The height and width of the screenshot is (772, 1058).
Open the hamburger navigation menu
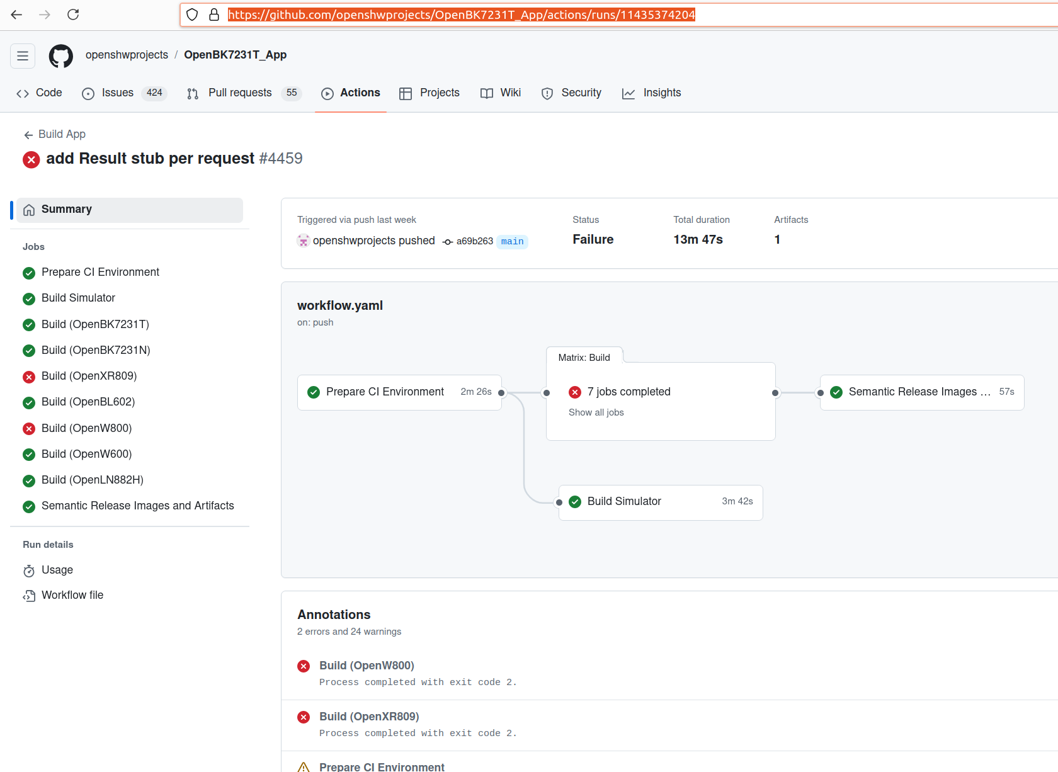pyautogui.click(x=23, y=55)
